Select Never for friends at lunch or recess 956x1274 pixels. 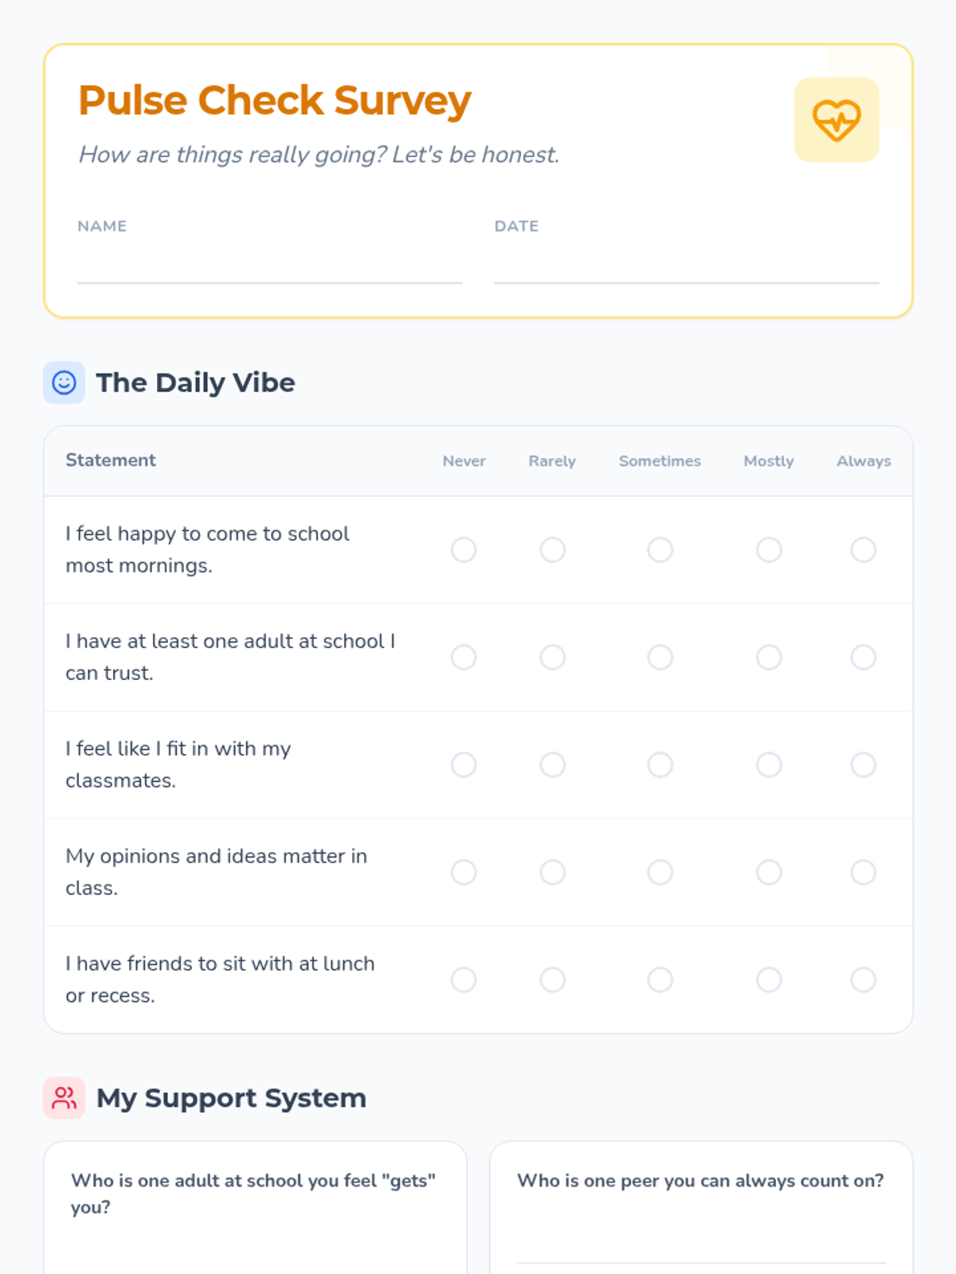tap(464, 979)
